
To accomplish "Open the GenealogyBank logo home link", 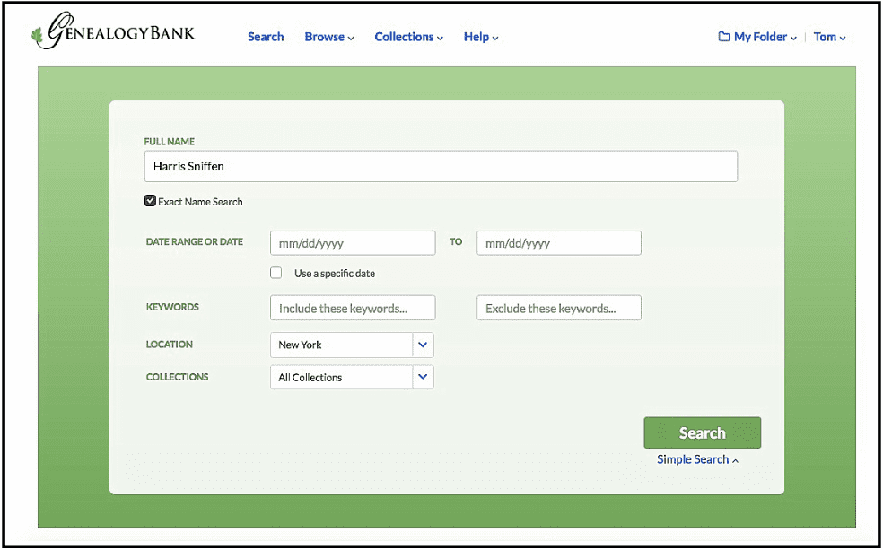I will pos(113,31).
